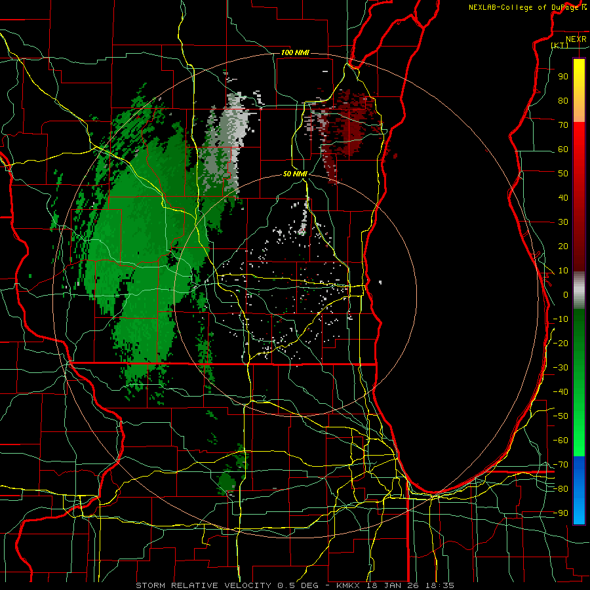Image resolution: width=590 pixels, height=590 pixels.
Task: Click the positive 30 scale value
Action: click(563, 222)
